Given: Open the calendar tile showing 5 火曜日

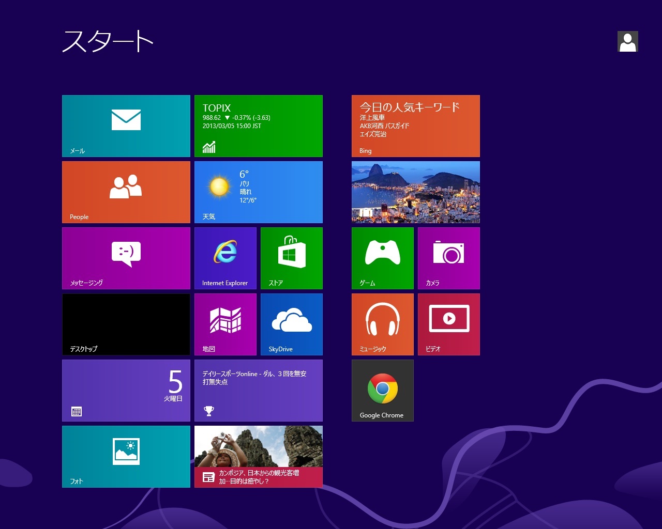Looking at the screenshot, I should click(126, 391).
